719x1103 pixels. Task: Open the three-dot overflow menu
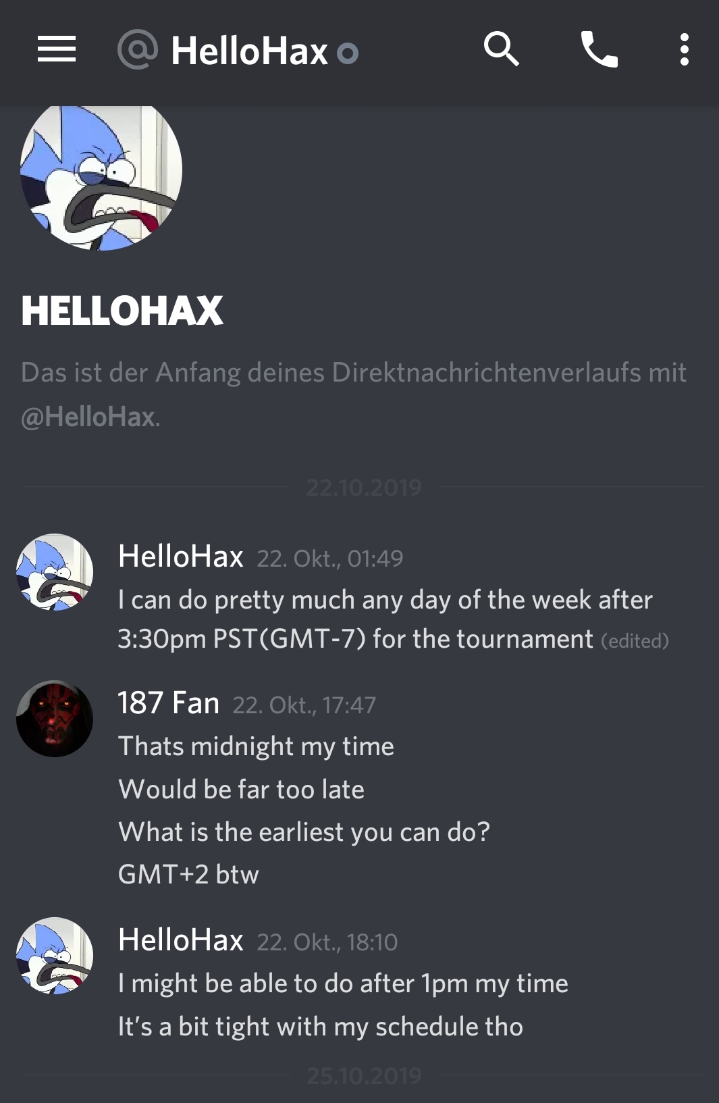(685, 50)
